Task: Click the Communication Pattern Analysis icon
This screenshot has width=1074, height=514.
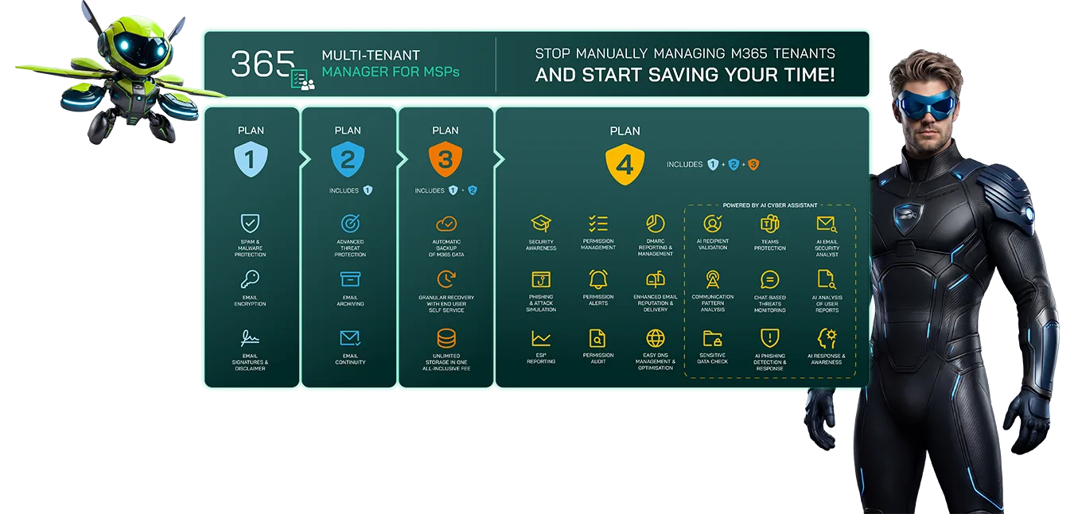Action: click(x=713, y=279)
